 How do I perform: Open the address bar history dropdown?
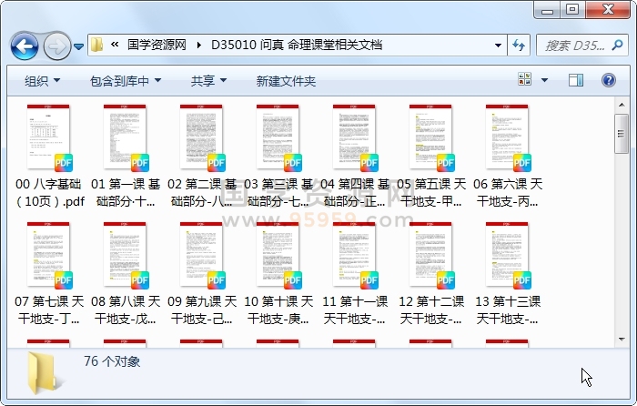(498, 46)
